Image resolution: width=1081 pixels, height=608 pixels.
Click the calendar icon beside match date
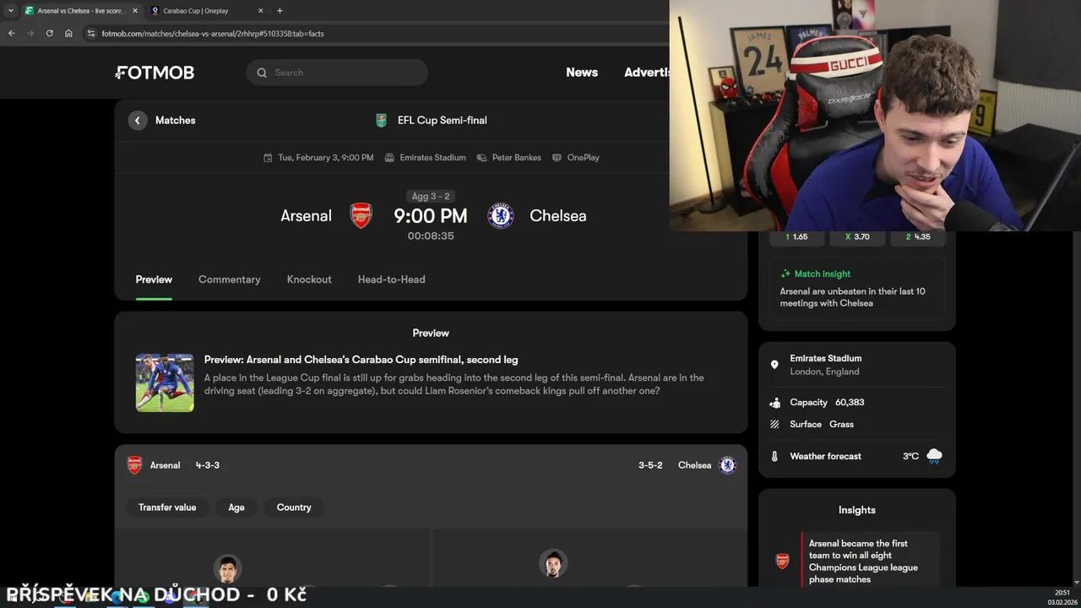coord(268,158)
